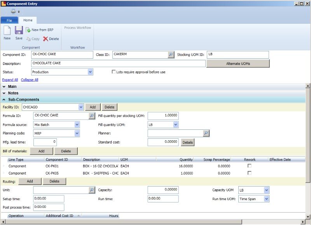Click New from ERP icon
311x225 pixels.
[28, 30]
